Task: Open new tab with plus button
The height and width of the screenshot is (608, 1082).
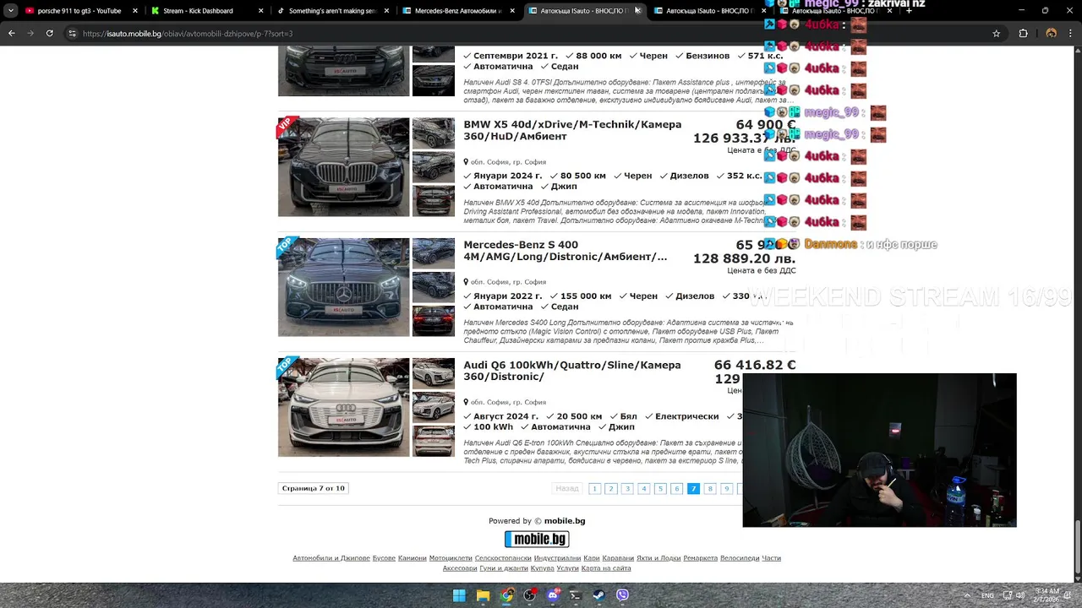Action: pyautogui.click(x=909, y=11)
